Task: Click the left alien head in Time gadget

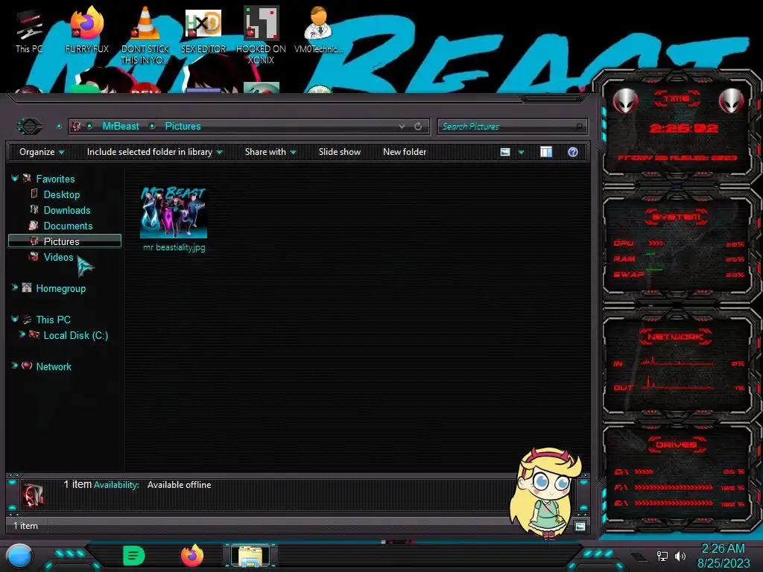Action: [x=625, y=101]
